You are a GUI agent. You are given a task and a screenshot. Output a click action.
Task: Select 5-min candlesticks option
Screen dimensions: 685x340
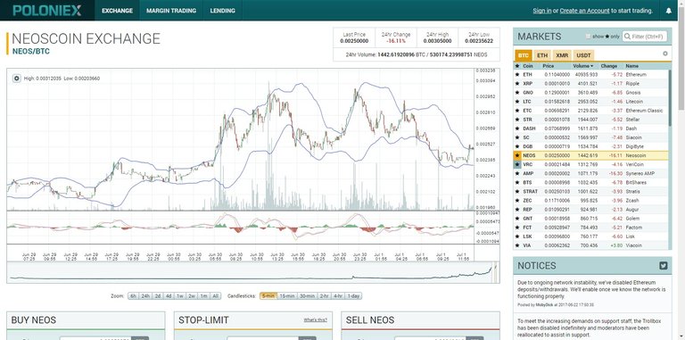click(268, 296)
